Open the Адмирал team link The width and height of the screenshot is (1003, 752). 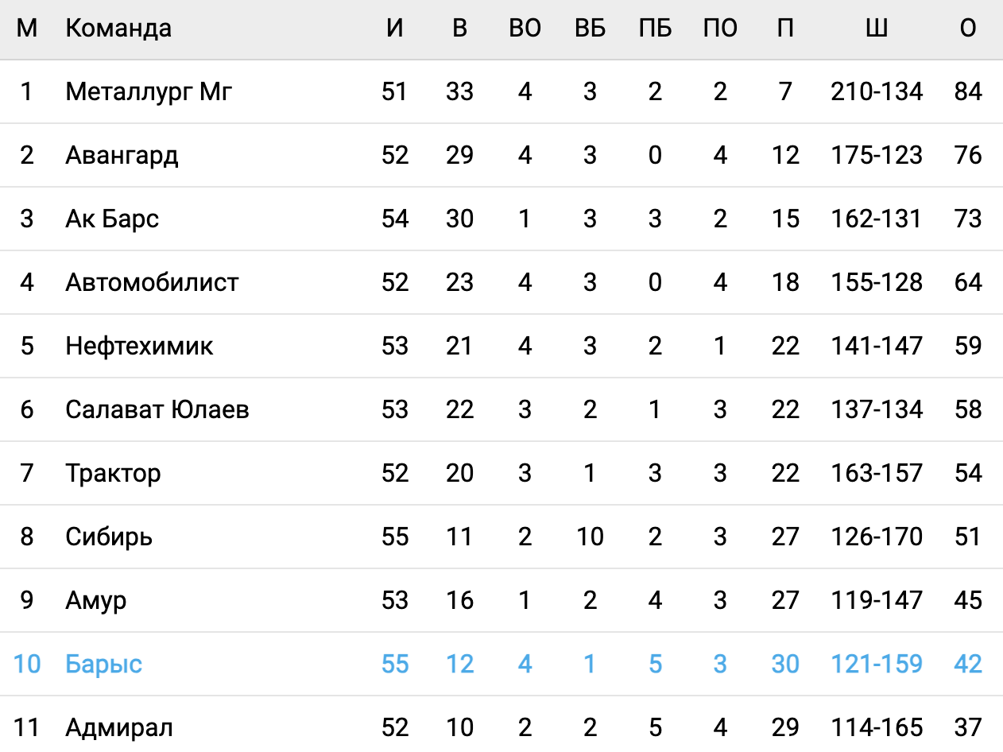[x=119, y=727]
